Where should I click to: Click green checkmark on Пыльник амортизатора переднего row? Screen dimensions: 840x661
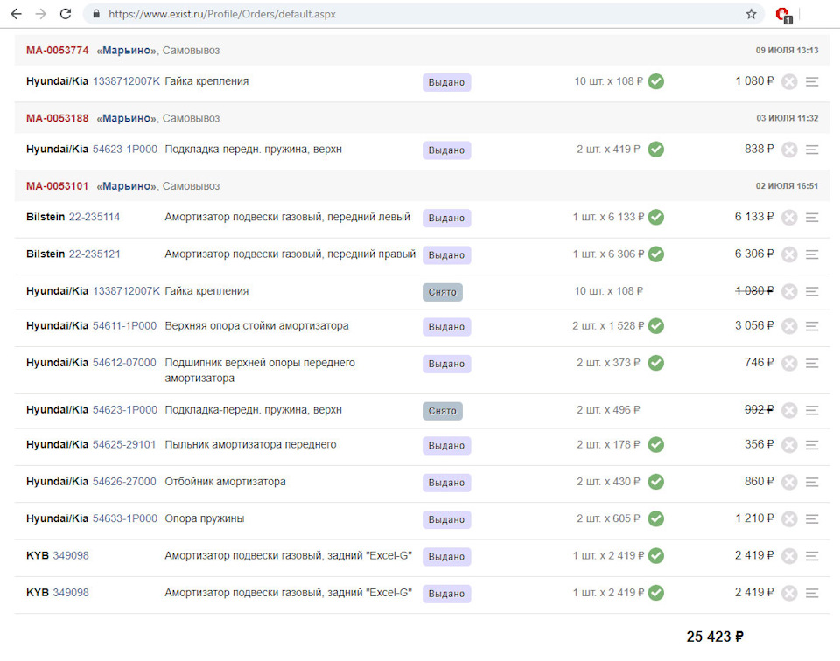(655, 445)
